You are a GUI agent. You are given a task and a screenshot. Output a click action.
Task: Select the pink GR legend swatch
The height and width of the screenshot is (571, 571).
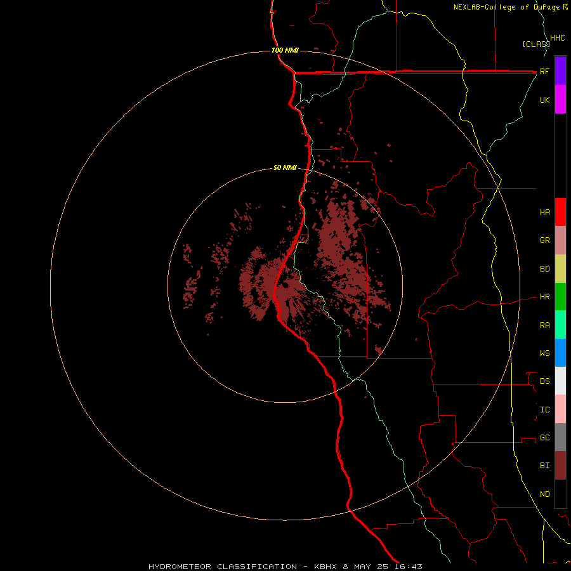560,240
